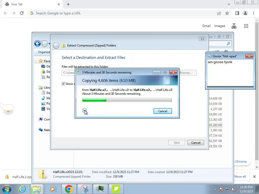Open the Gmail link
The image size is (259, 194).
(206, 26)
